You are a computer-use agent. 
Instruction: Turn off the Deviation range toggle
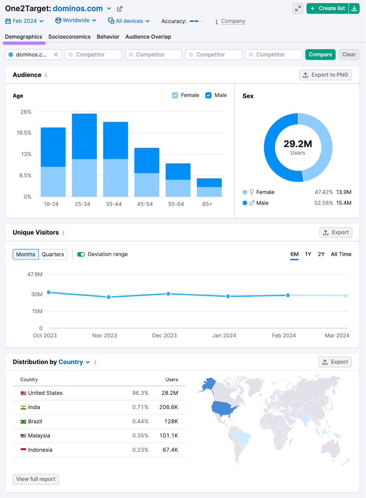(x=81, y=254)
